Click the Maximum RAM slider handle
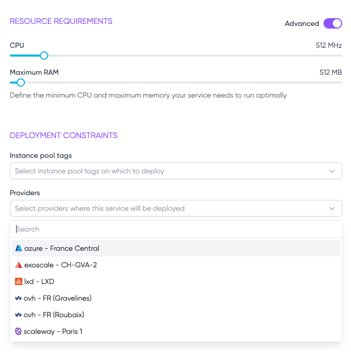This screenshot has height=352, width=351. (x=21, y=83)
